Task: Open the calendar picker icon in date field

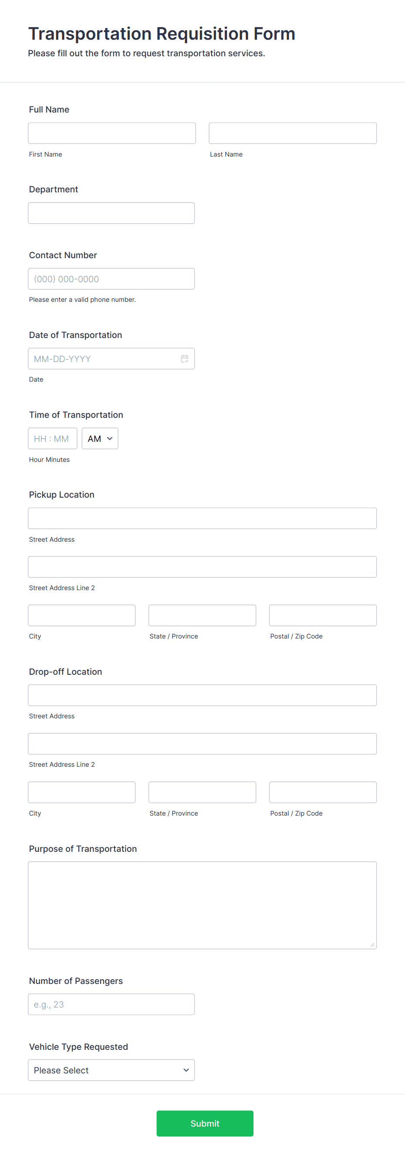Action: (184, 358)
